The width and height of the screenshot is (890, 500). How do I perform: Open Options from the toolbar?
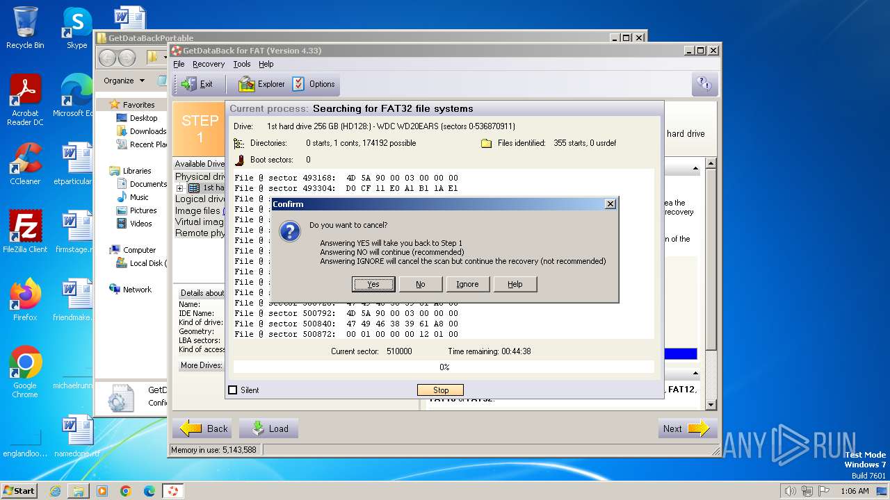314,84
